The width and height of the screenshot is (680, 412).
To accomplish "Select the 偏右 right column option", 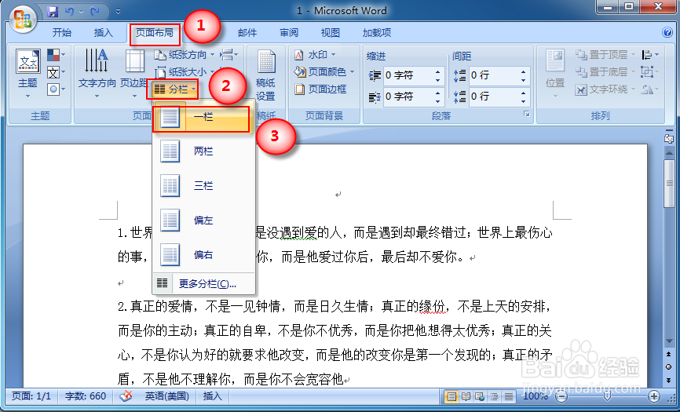I will pos(203,255).
